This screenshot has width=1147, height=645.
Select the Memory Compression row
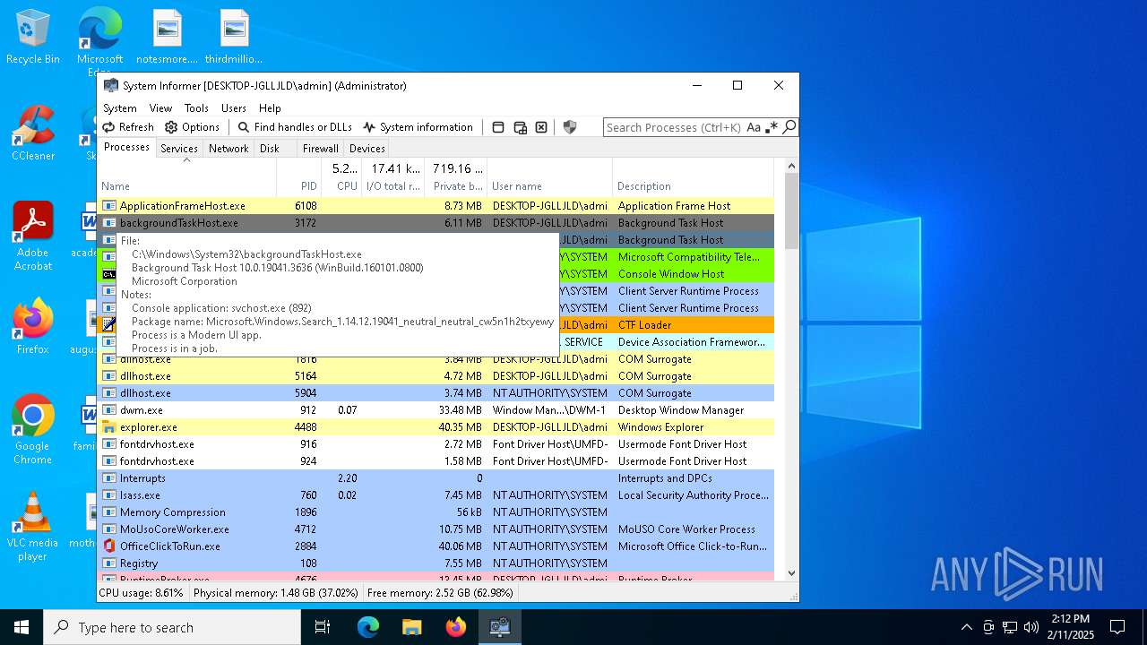pyautogui.click(x=436, y=512)
